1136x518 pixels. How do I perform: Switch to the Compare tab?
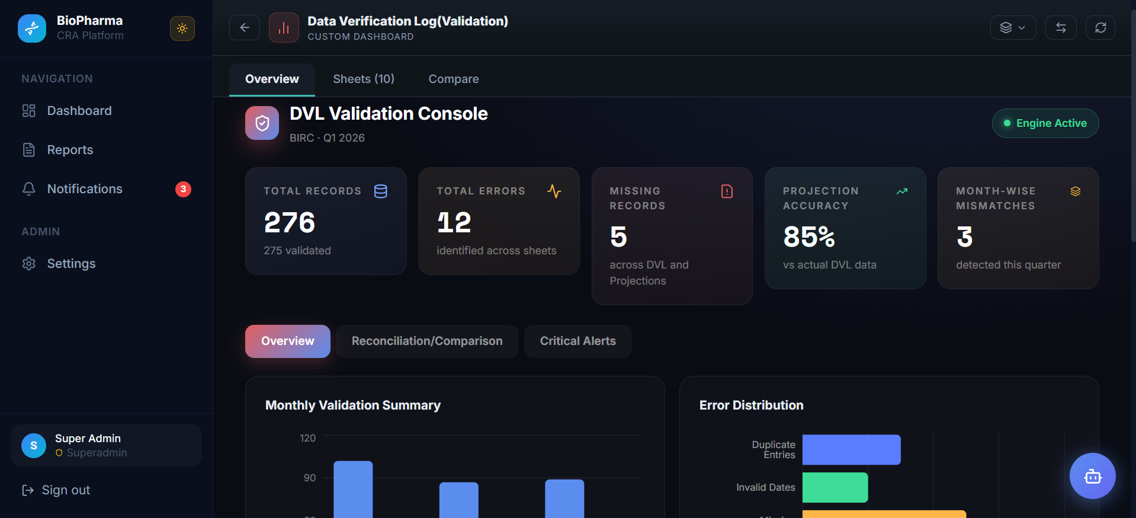[454, 79]
